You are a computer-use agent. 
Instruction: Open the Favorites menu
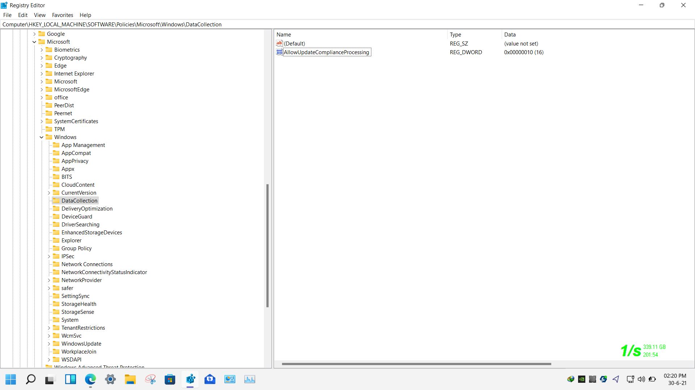(x=62, y=15)
